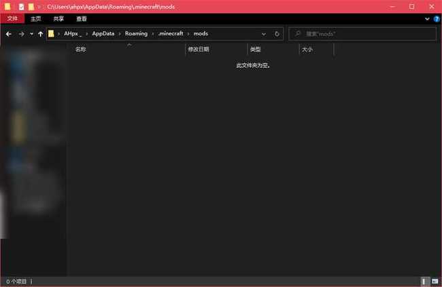Sort by the 修改日期 column header
This screenshot has height=287, width=442.
coord(199,49)
